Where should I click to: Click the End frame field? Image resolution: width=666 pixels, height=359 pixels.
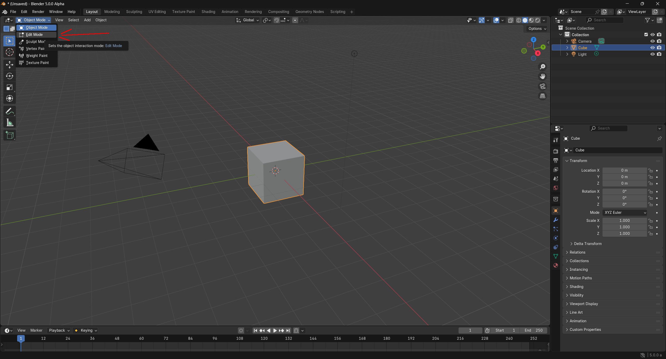533,330
